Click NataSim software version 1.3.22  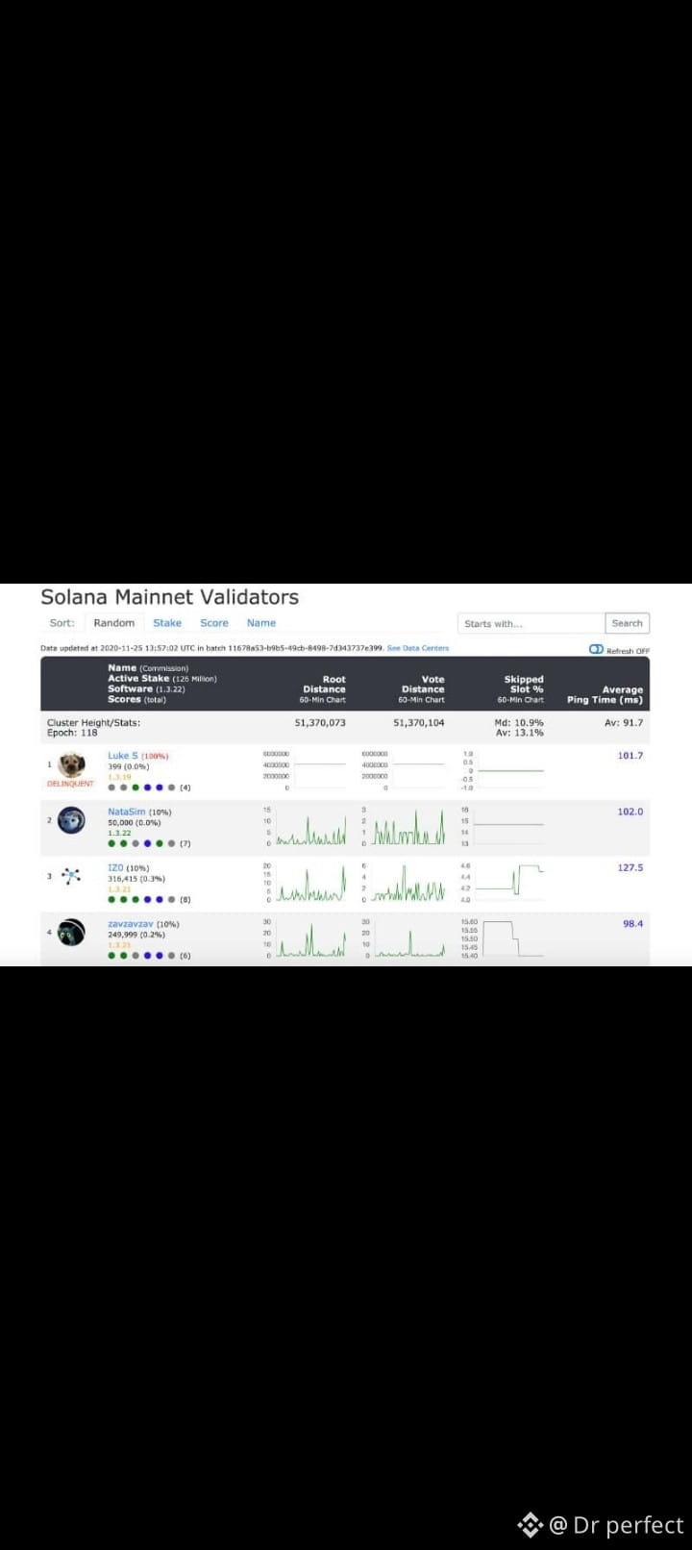click(x=119, y=833)
